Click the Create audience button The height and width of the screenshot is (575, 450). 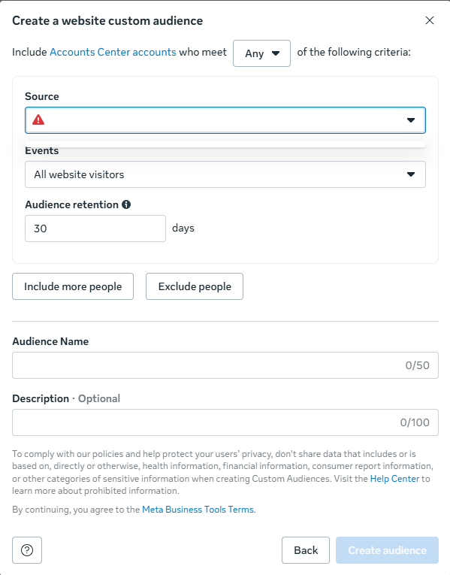pos(387,550)
